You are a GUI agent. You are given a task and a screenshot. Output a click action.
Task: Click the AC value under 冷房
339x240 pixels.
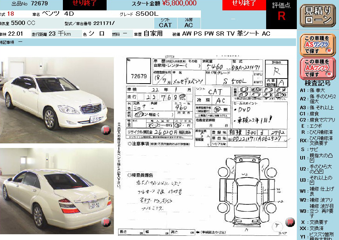(189, 25)
